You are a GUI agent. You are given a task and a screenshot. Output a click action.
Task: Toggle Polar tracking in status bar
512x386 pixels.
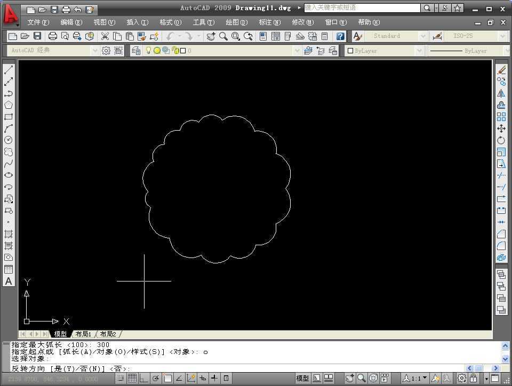[x=156, y=378]
